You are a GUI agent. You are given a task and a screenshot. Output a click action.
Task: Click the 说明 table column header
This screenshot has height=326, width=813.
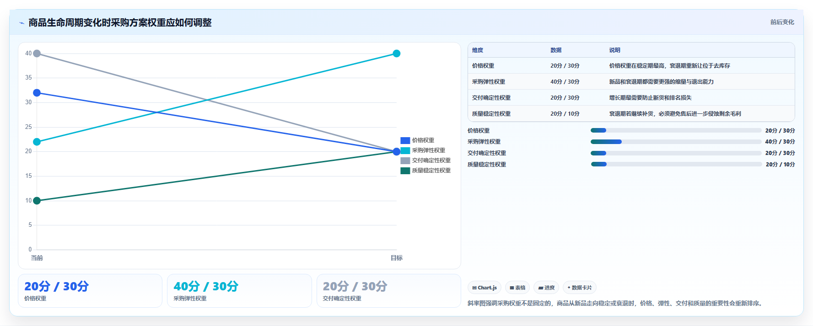[x=614, y=50]
